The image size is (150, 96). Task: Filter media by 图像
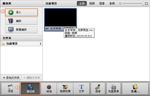pyautogui.click(x=102, y=3)
